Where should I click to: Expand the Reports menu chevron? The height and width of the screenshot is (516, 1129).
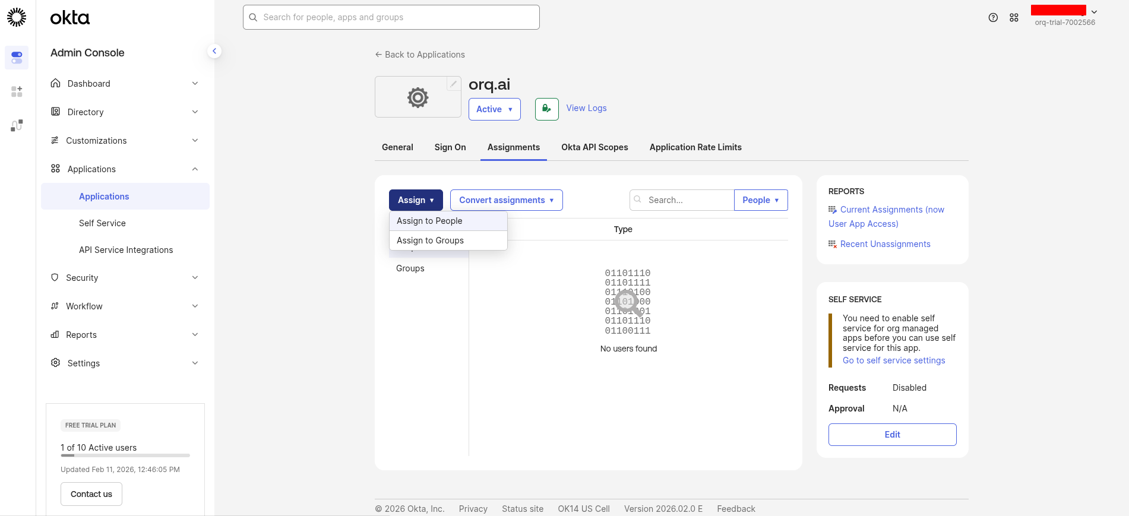pos(195,334)
